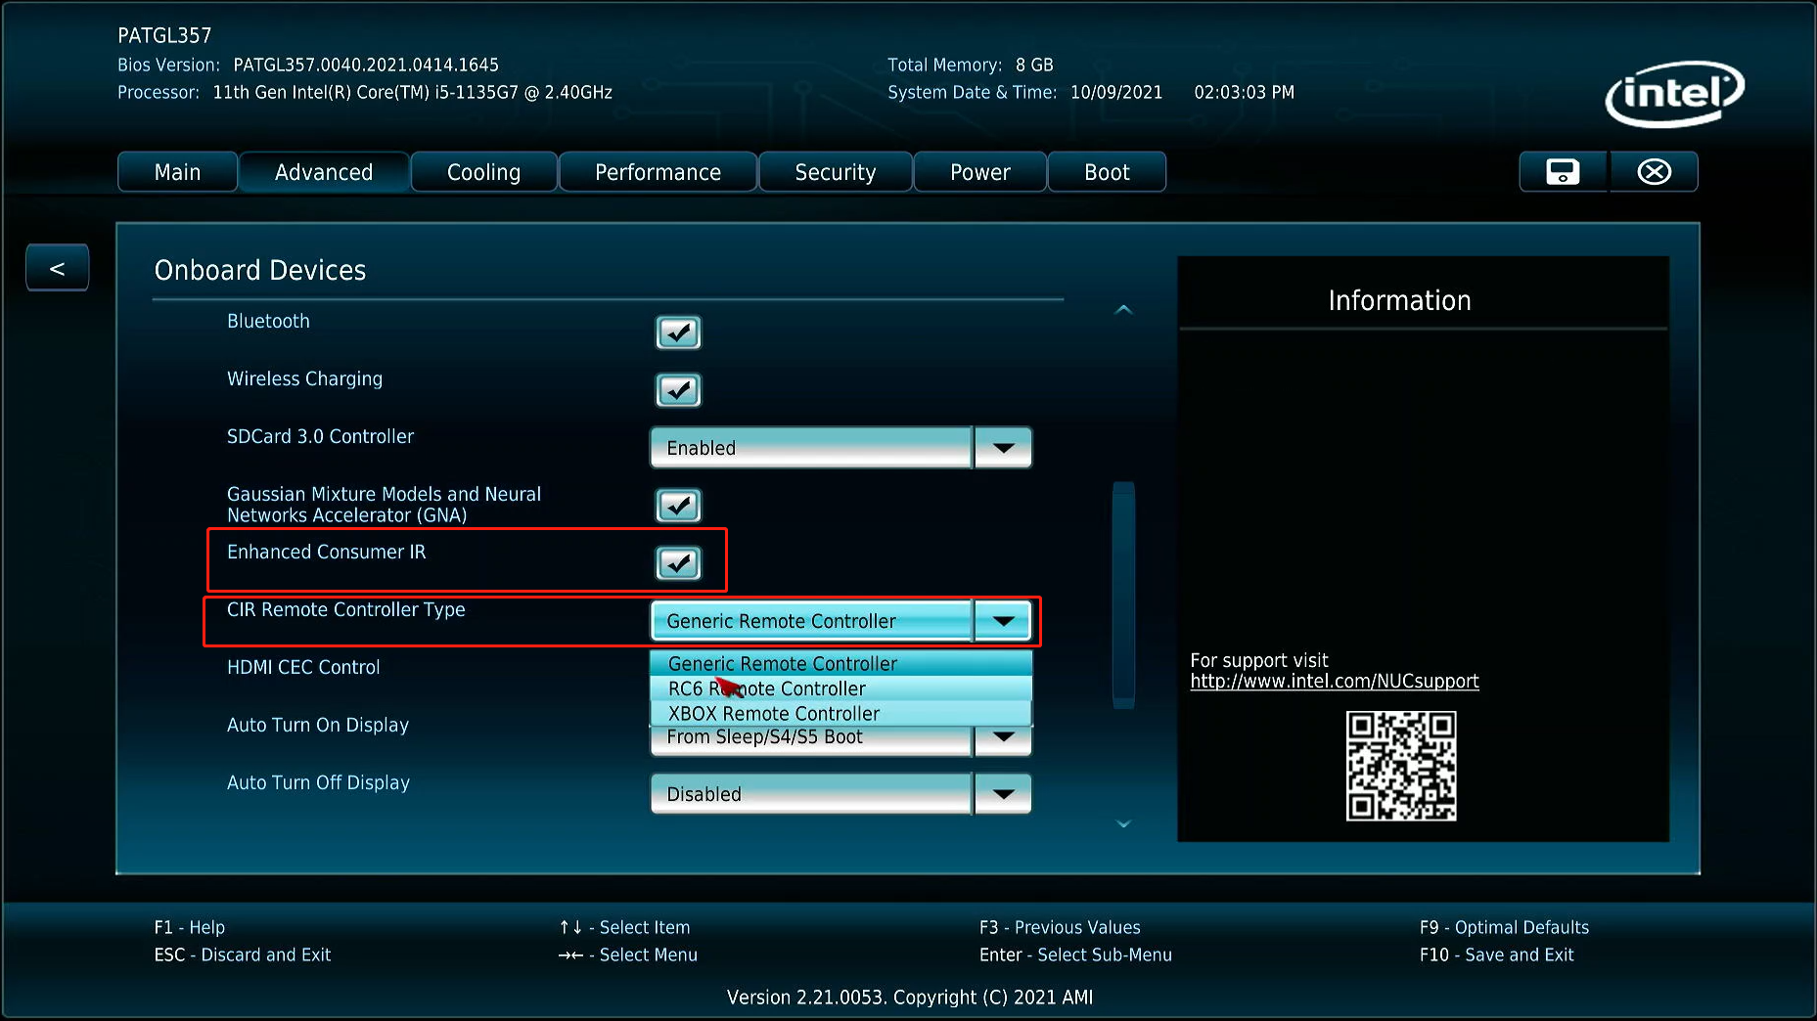This screenshot has height=1021, width=1817.
Task: Toggle the Enhanced Consumer IR checkbox
Action: click(678, 563)
